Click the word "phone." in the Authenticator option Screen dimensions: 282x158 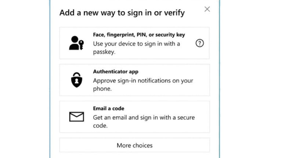[x=102, y=89]
